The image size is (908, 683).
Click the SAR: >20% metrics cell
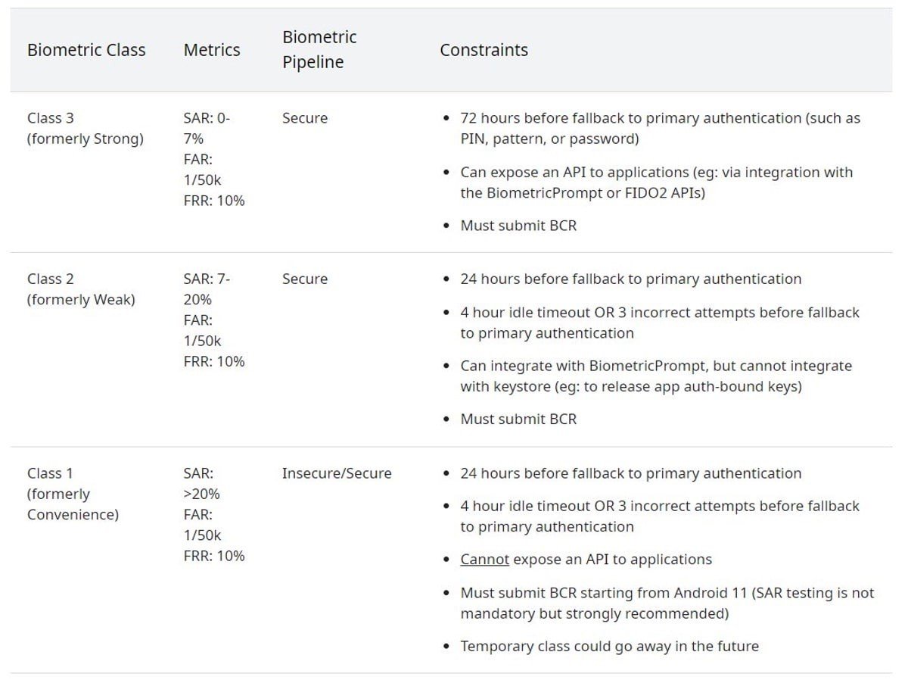tap(214, 514)
